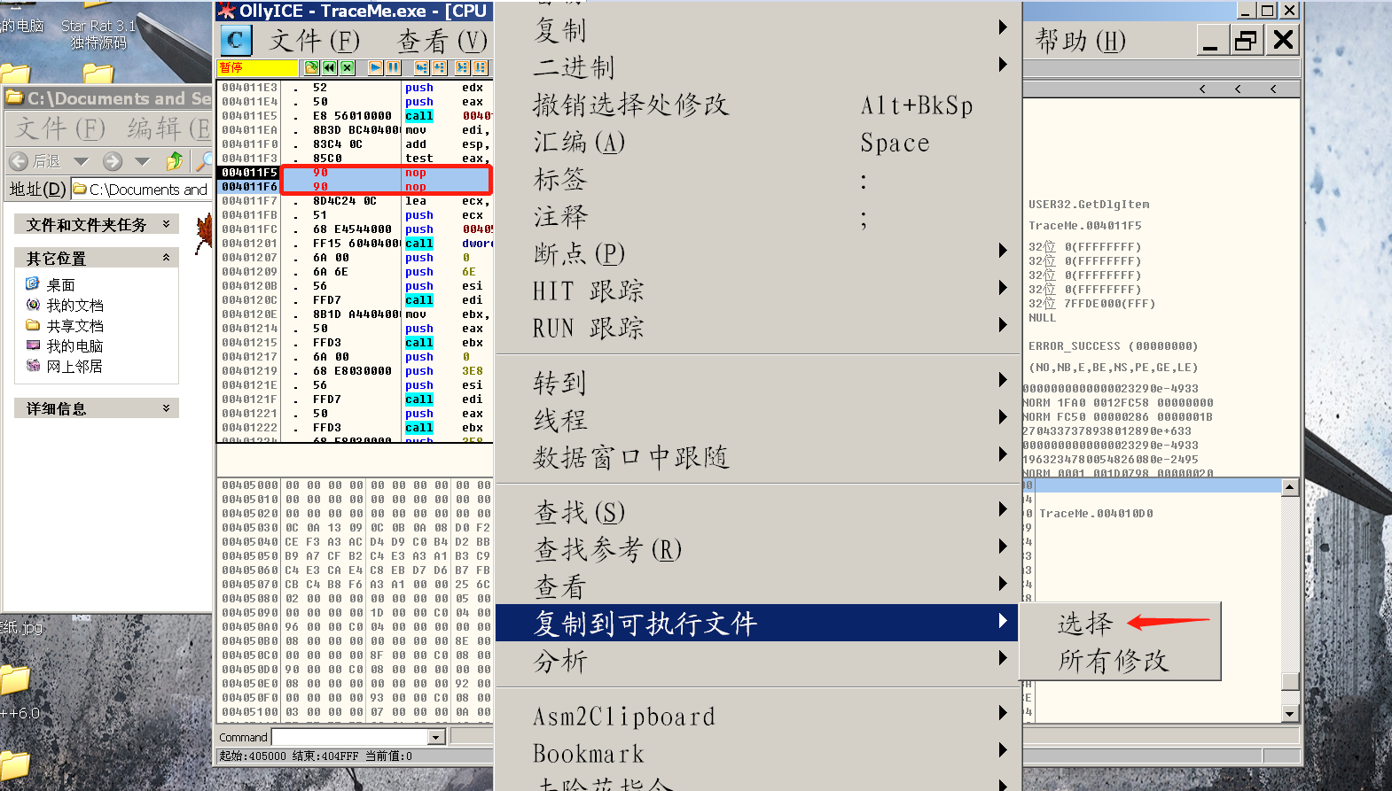
Task: Open the Forward history dropdown arrow
Action: 143,161
